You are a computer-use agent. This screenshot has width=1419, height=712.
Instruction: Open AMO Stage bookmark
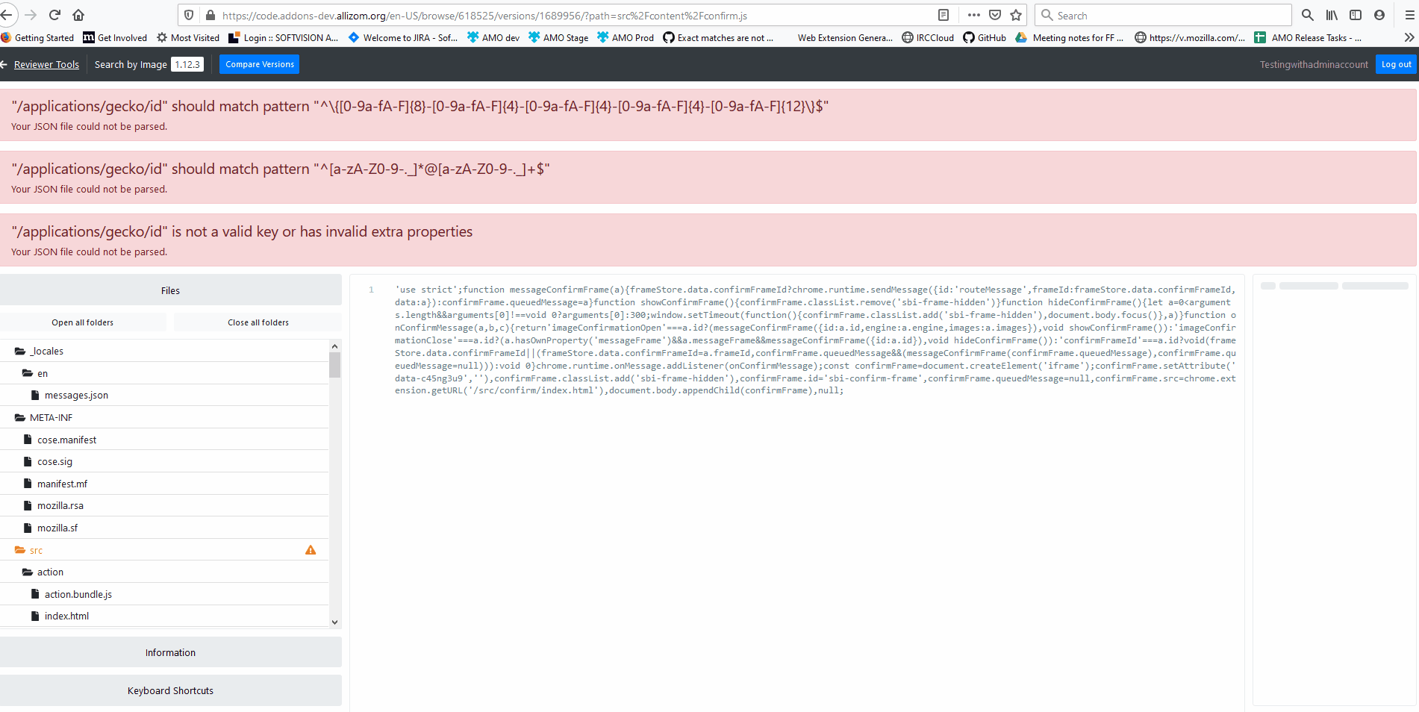(558, 37)
